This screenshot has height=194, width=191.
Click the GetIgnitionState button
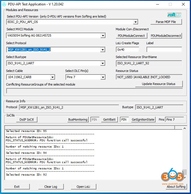(143, 120)
